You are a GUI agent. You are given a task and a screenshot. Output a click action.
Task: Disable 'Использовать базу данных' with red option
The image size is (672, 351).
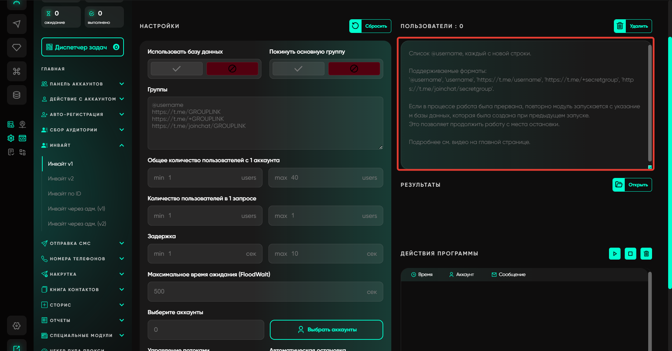(232, 69)
